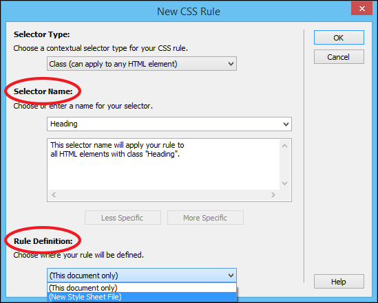This screenshot has width=378, height=303.
Task: Expand the Selector Name combo box arrow
Action: (x=286, y=124)
